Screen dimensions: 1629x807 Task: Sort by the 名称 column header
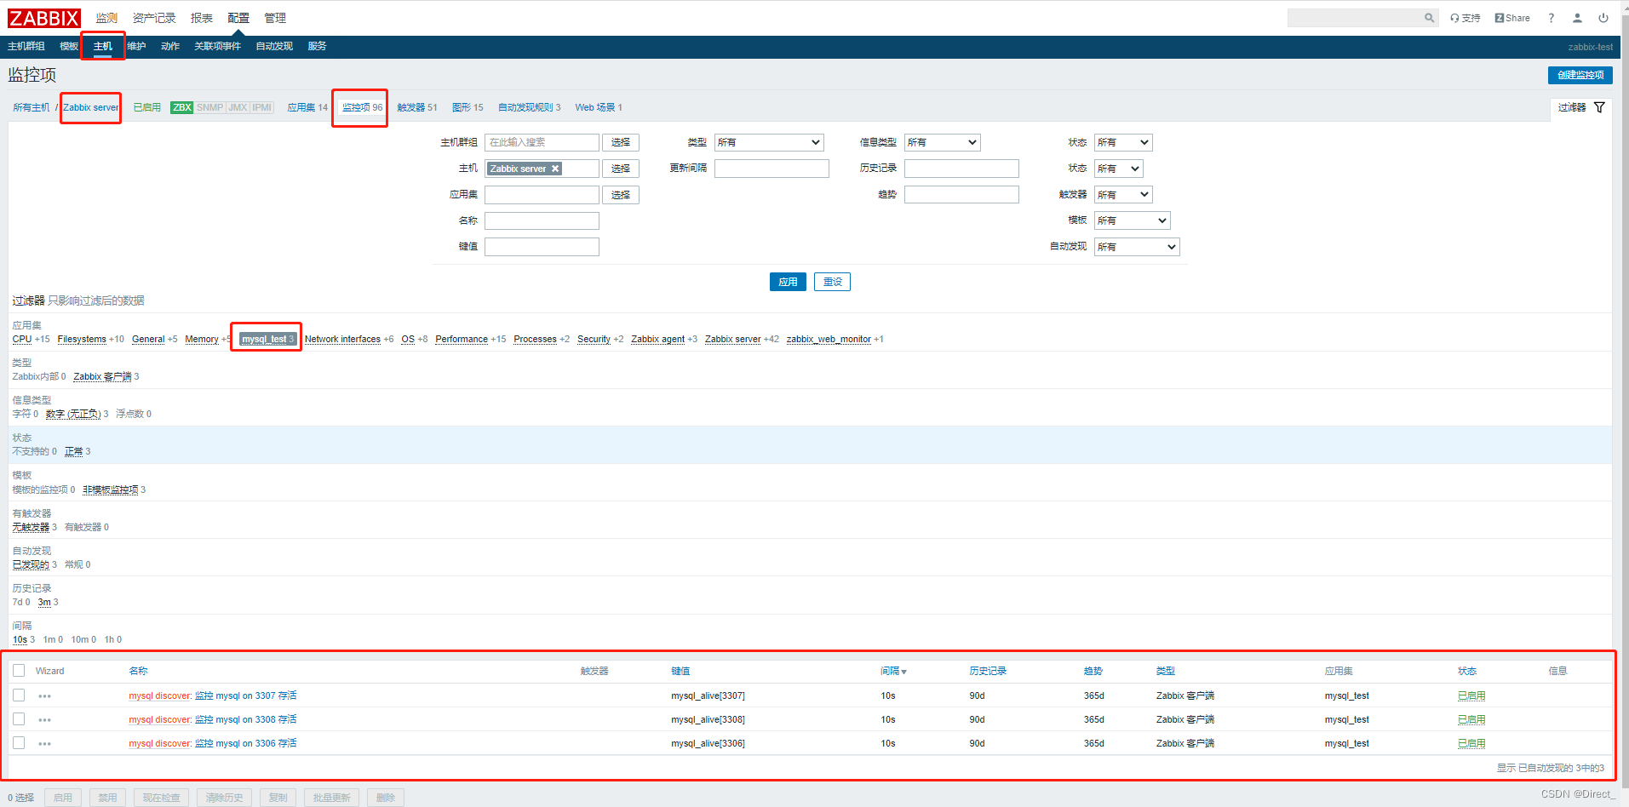(x=138, y=671)
